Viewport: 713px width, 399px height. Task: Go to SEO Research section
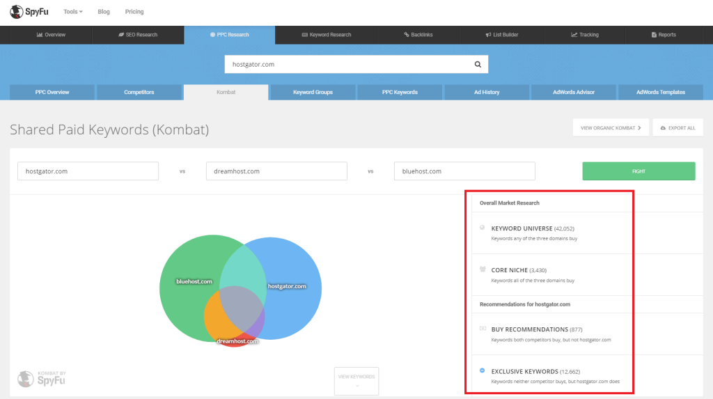[138, 35]
